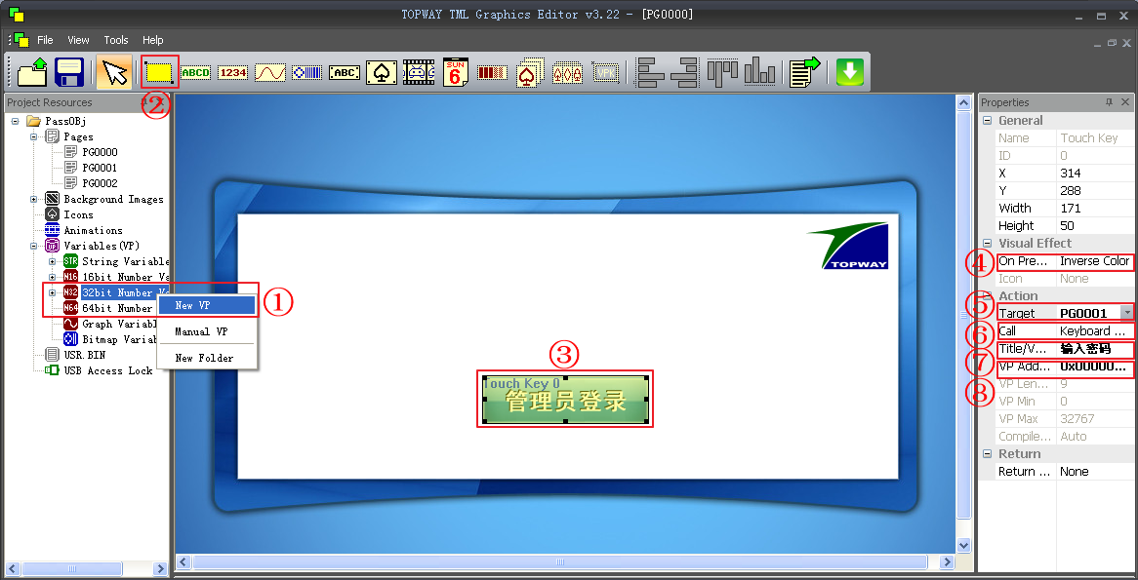
Task: Click the canvas vertical scrollbar down arrow
Action: 964,545
